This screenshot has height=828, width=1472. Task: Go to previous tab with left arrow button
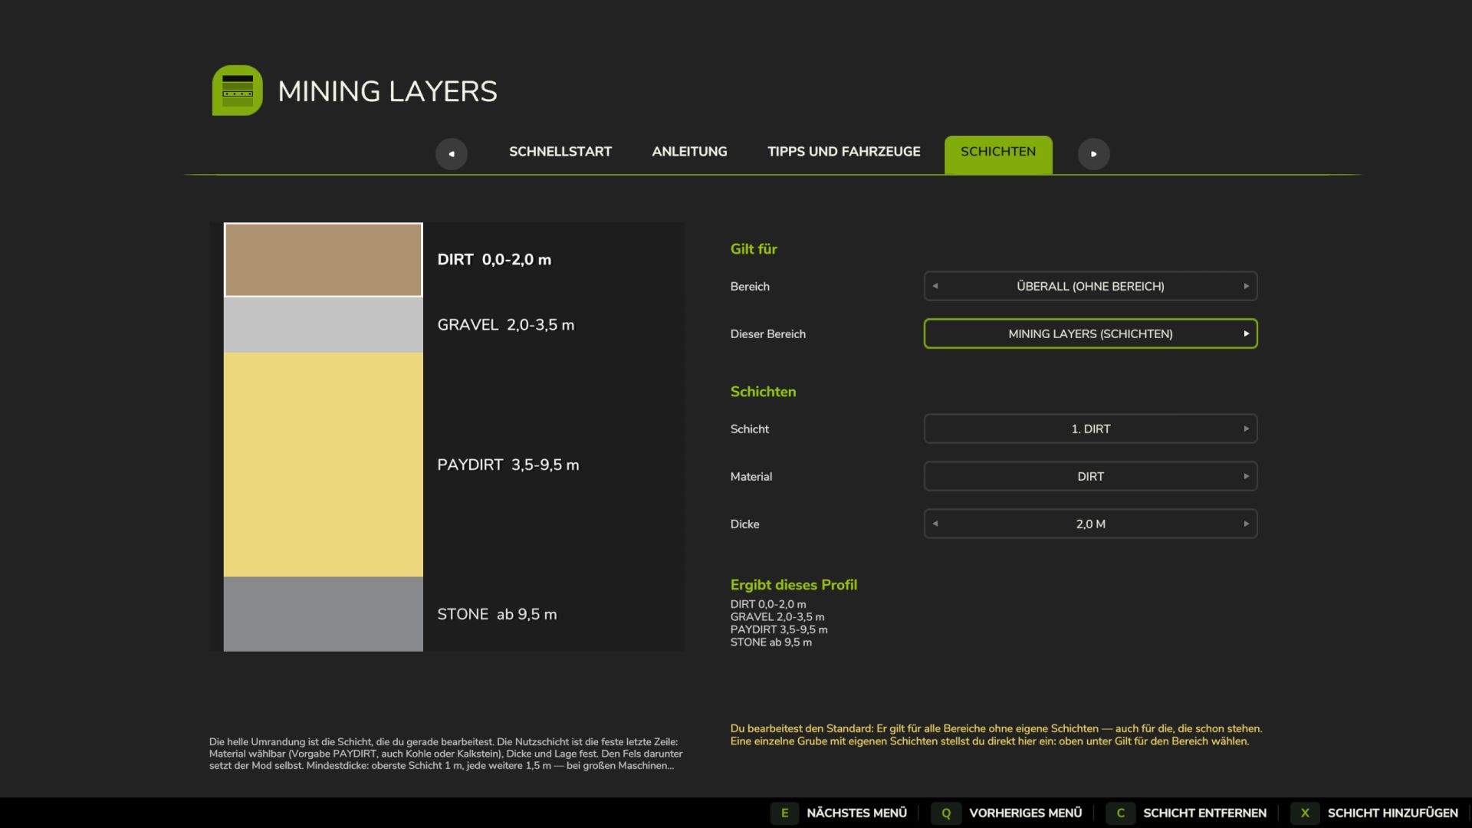[452, 154]
